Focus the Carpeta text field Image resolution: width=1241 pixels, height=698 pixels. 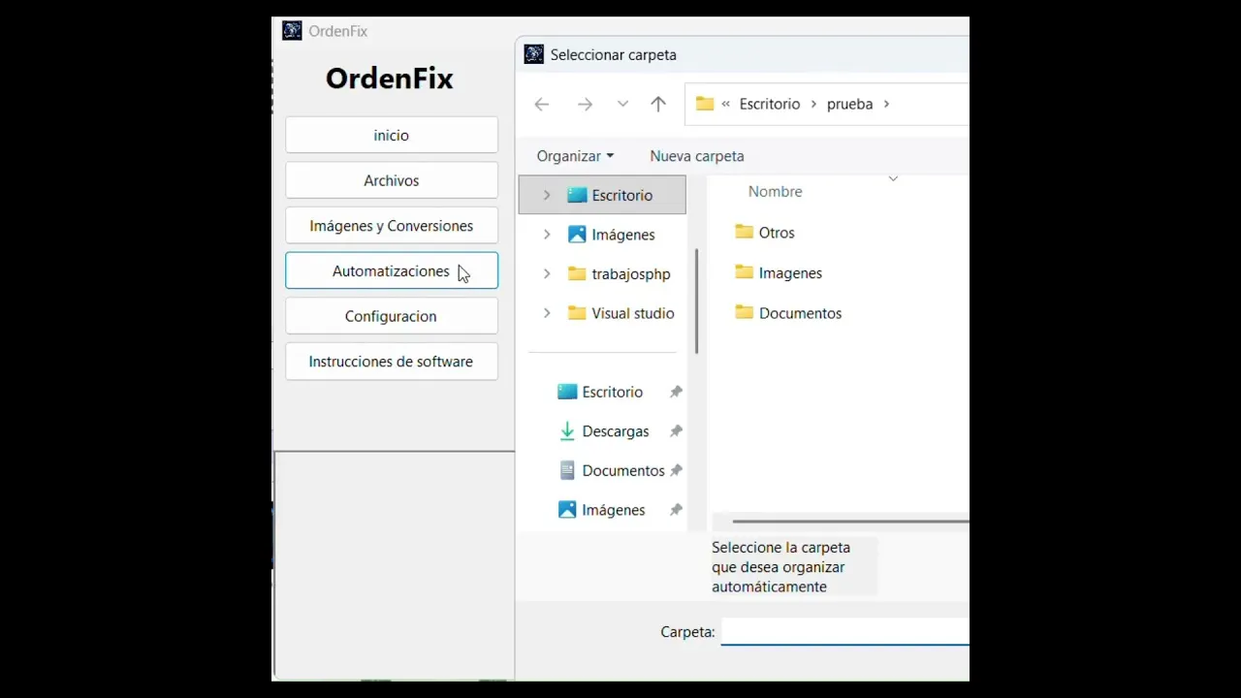(845, 632)
